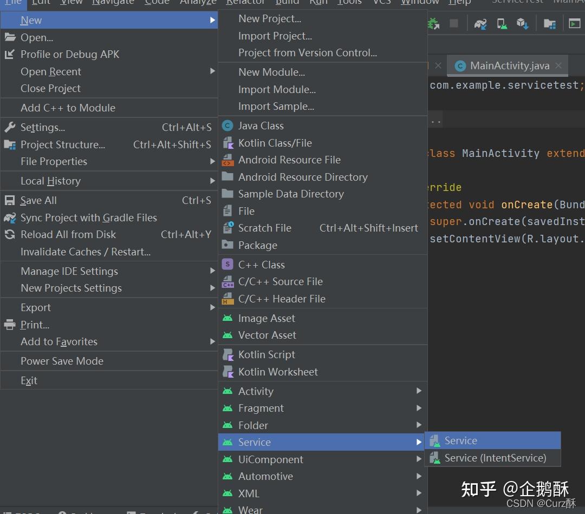Expand the Open Recent submenu
Screen dimensions: 585x514
click(x=50, y=71)
